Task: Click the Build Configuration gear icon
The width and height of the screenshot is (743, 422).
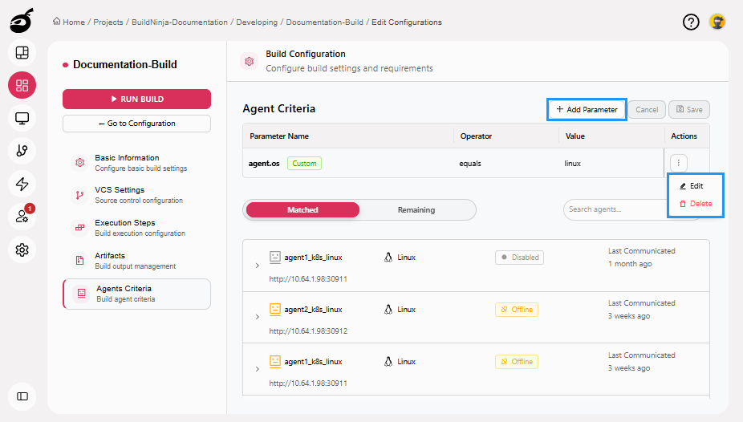Action: pyautogui.click(x=250, y=61)
